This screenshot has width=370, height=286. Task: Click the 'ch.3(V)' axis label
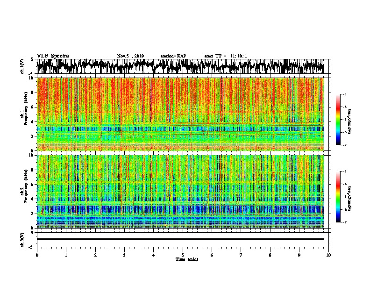[22, 240]
